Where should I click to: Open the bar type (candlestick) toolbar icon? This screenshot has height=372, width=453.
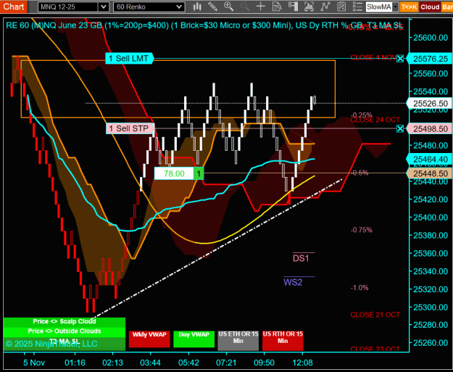tap(197, 7)
